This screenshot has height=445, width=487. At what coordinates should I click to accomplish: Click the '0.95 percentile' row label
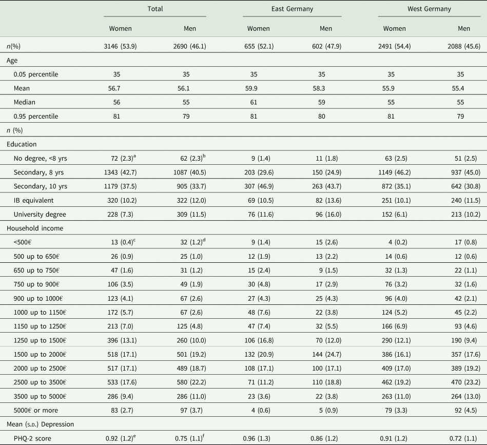pos(36,117)
